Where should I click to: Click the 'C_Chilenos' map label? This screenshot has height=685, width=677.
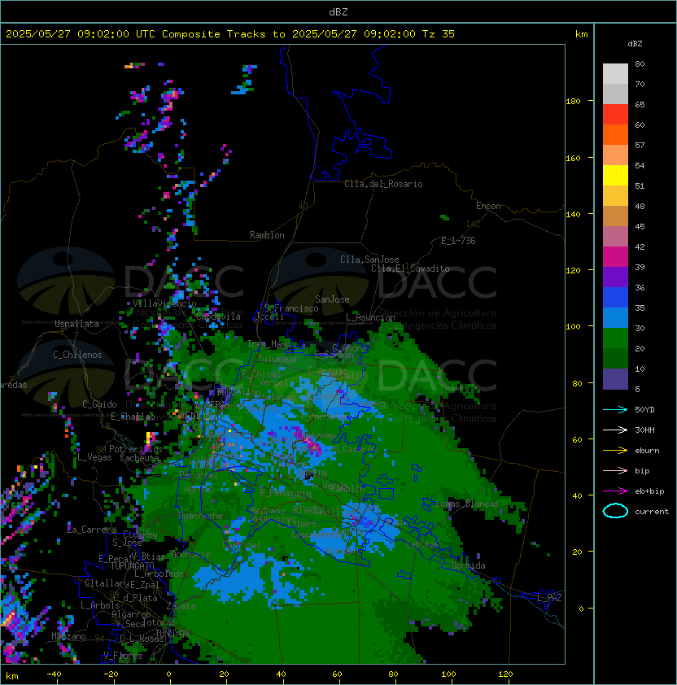click(x=77, y=355)
